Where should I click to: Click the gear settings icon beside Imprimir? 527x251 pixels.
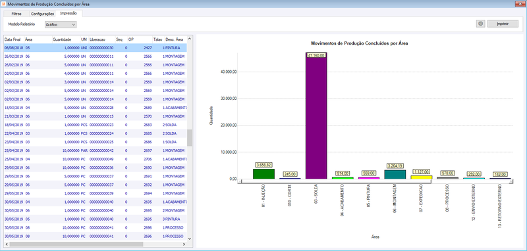pos(481,24)
